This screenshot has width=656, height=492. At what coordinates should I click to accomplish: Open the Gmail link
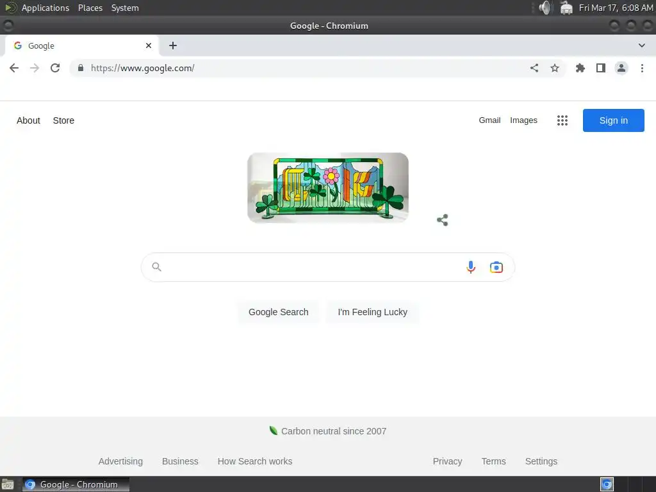pos(489,120)
